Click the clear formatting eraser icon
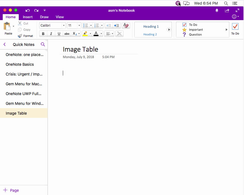The image size is (244, 195). click(126, 25)
